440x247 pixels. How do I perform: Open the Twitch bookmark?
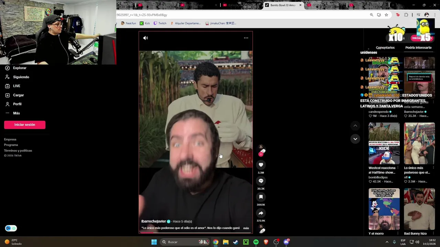coord(160,23)
